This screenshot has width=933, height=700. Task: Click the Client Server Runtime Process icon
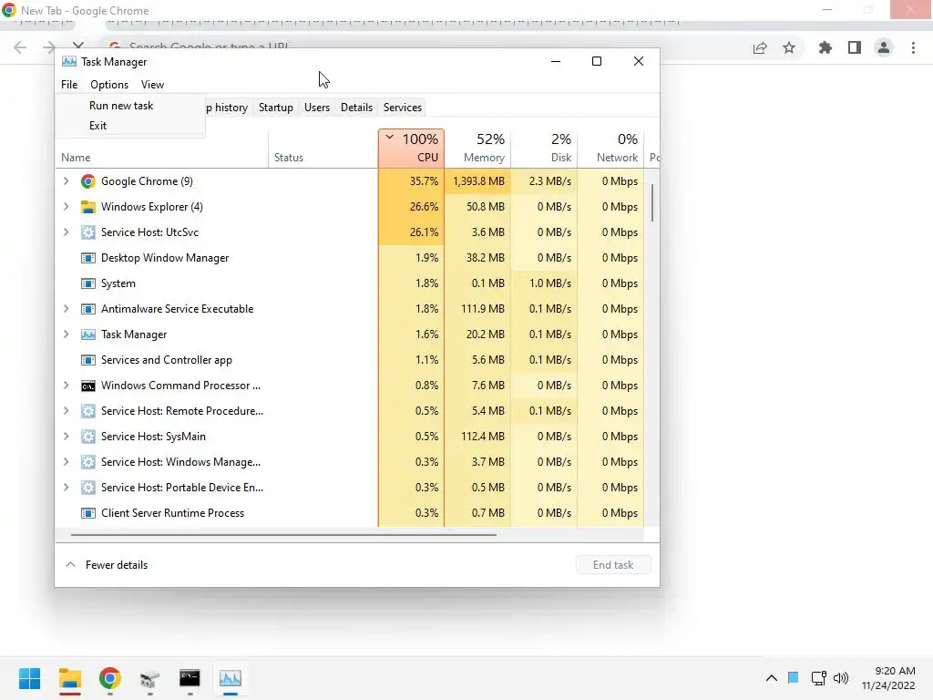88,513
